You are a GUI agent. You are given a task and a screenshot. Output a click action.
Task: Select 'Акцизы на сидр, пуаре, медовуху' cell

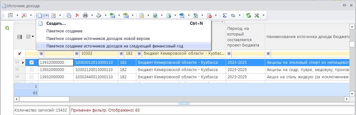coord(307,69)
